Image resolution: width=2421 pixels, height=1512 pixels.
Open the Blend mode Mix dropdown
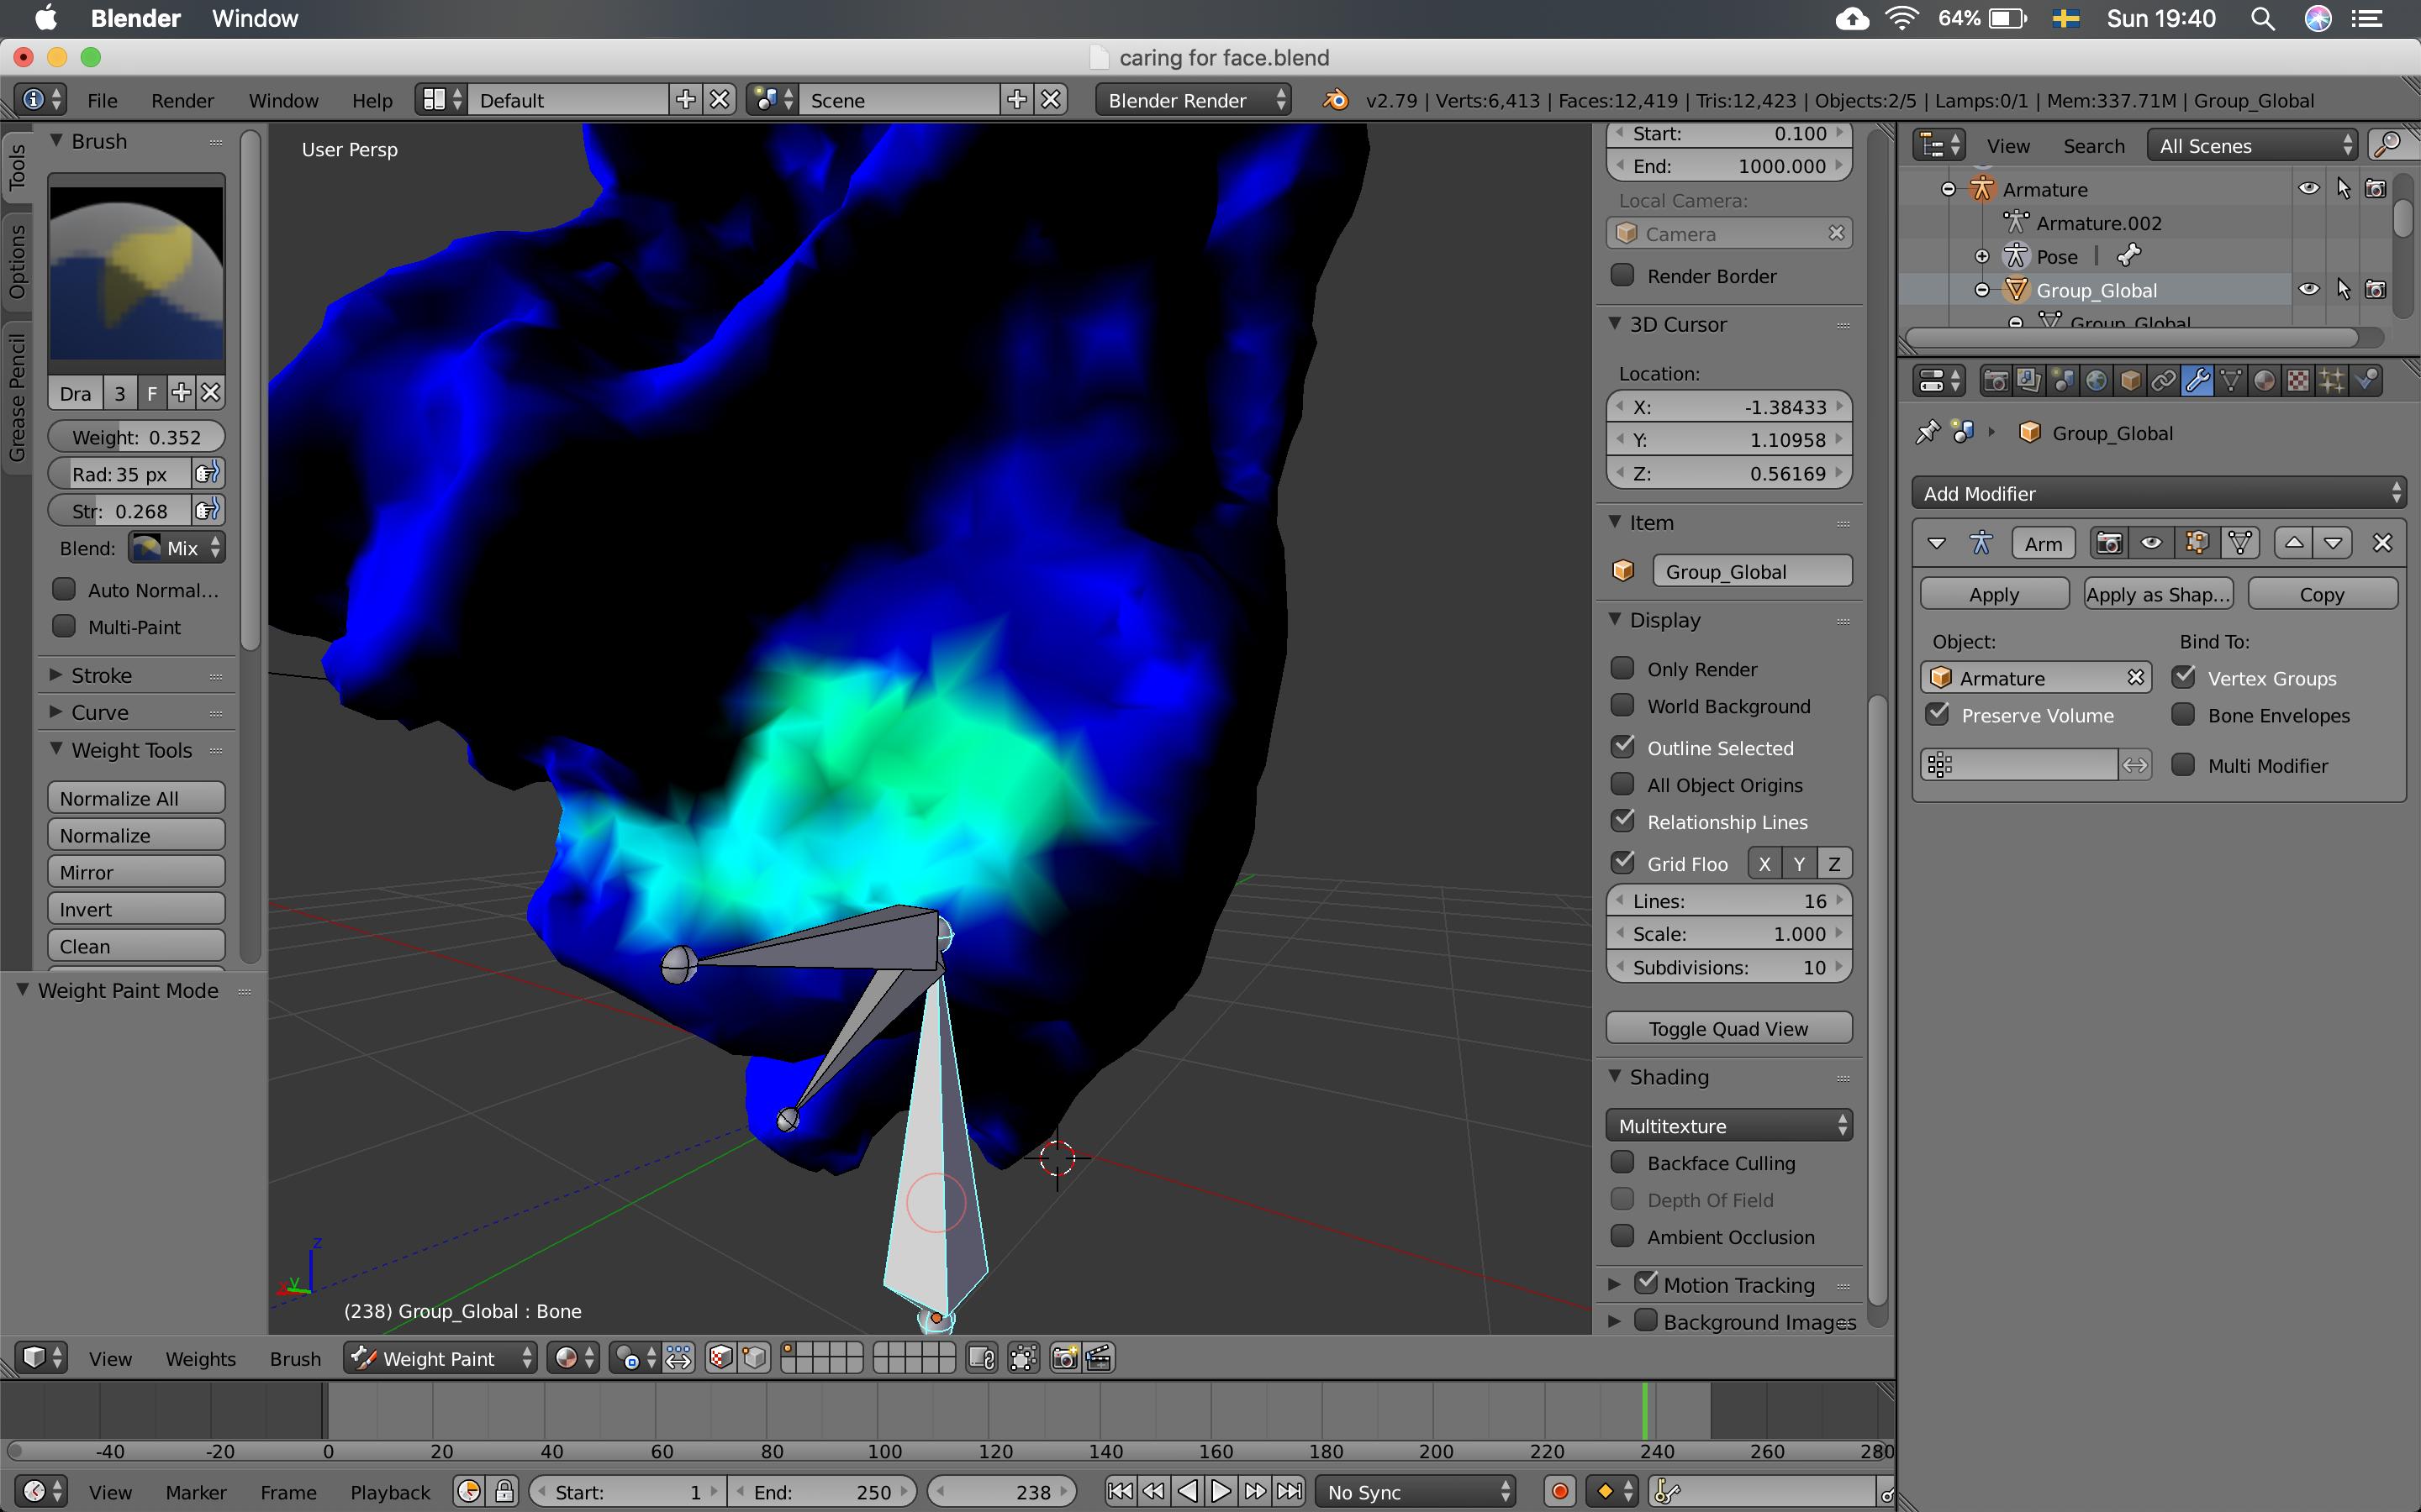pos(176,547)
